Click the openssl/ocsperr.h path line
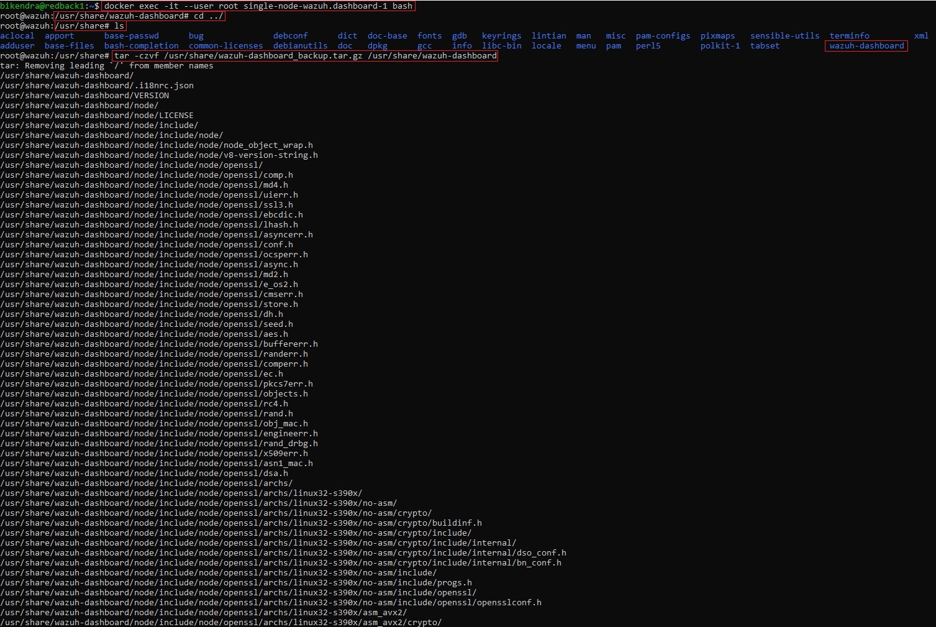Image resolution: width=936 pixels, height=627 pixels. coord(154,254)
